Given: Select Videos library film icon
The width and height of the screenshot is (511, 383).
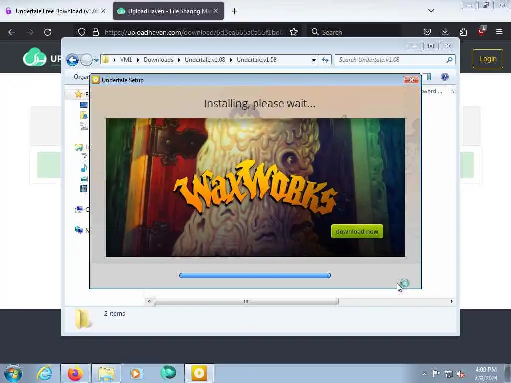Looking at the screenshot, I should [x=84, y=189].
